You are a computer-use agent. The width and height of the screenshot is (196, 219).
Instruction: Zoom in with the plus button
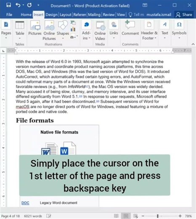(180, 216)
